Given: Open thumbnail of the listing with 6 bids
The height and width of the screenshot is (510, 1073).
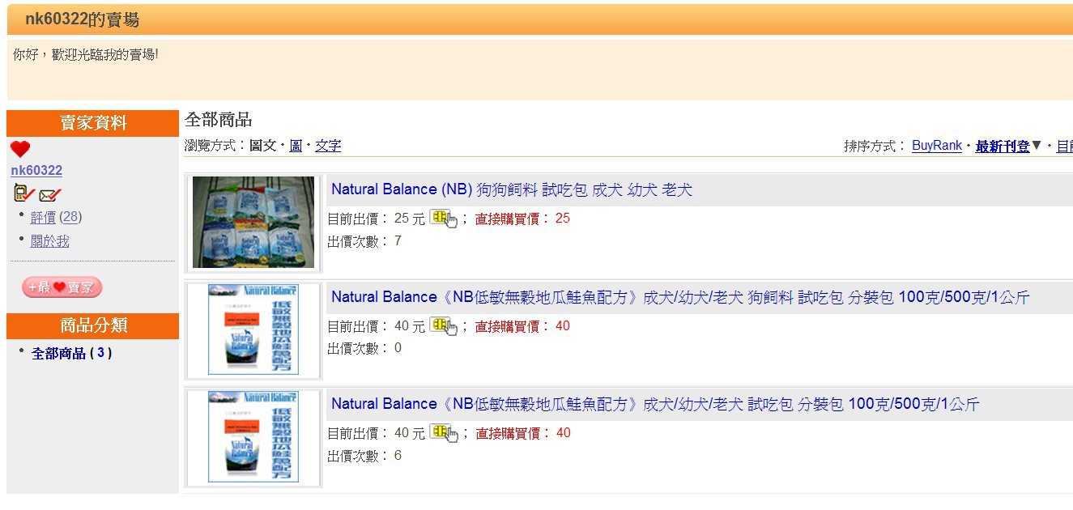Looking at the screenshot, I should [253, 437].
